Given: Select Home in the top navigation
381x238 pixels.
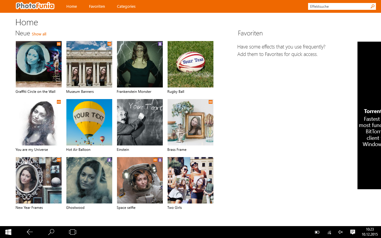Looking at the screenshot, I should [71, 6].
